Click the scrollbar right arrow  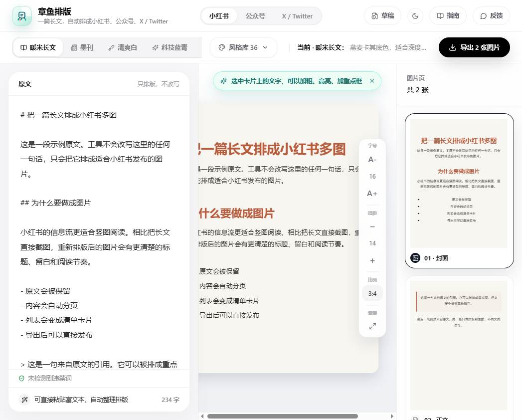pyautogui.click(x=392, y=417)
